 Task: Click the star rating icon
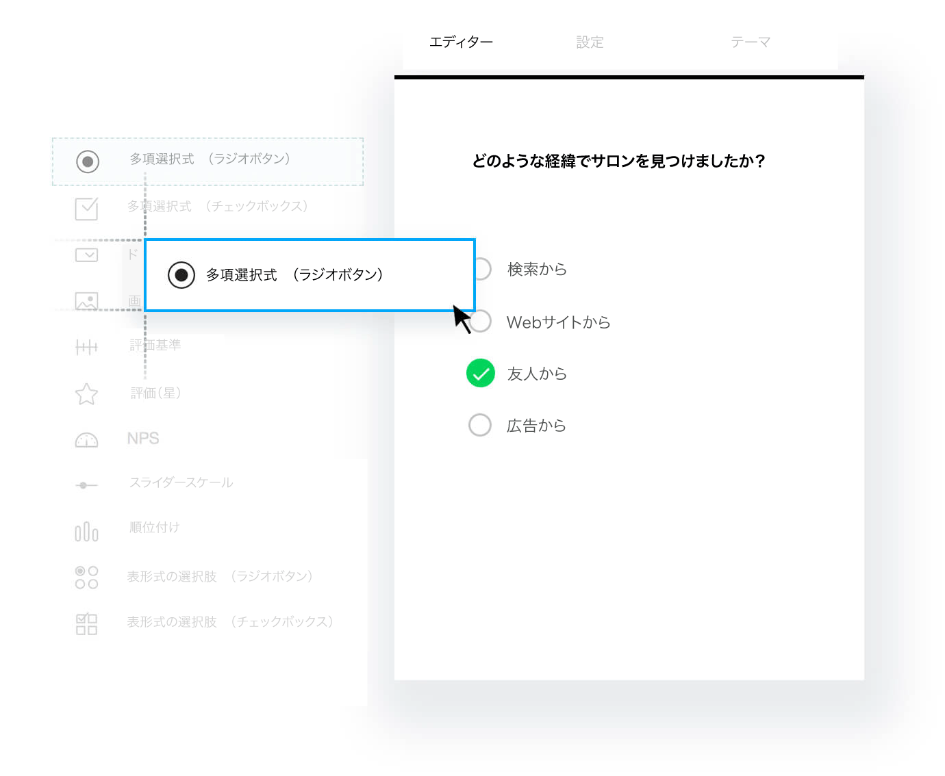[x=86, y=393]
